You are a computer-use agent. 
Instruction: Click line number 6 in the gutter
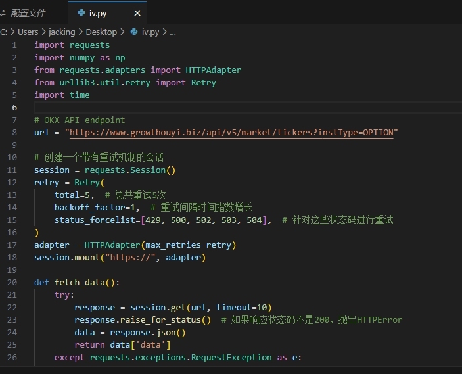[14, 108]
